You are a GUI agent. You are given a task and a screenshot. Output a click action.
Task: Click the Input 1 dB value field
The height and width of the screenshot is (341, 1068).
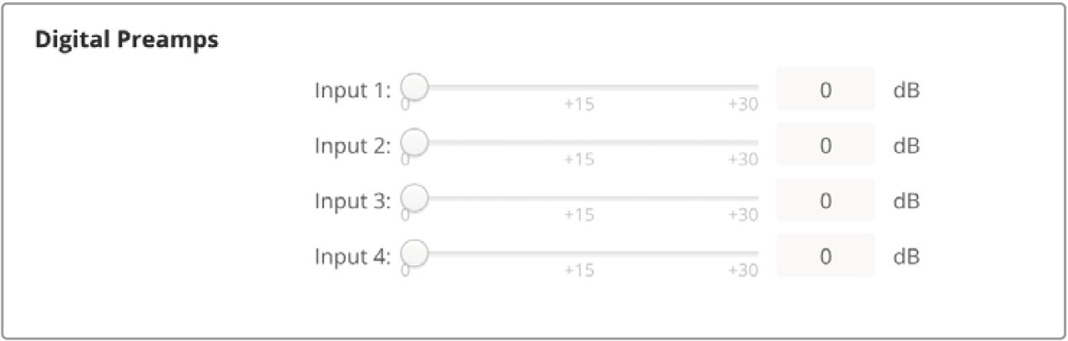pos(825,90)
